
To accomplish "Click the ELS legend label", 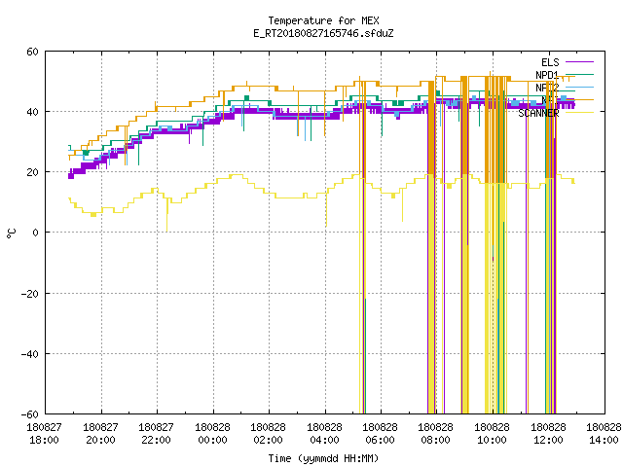I will pos(550,62).
